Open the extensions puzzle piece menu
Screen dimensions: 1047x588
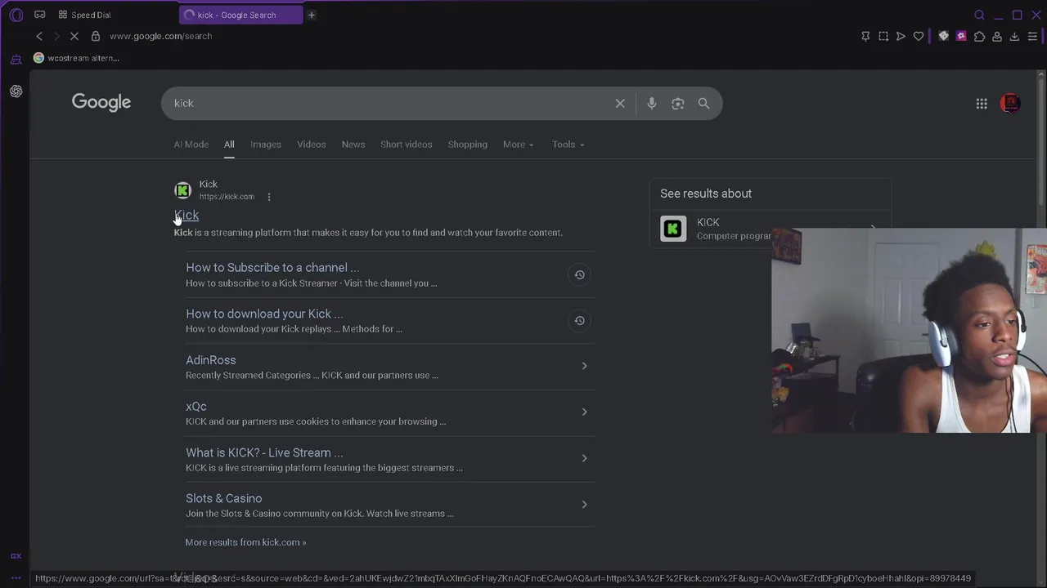pos(979,36)
